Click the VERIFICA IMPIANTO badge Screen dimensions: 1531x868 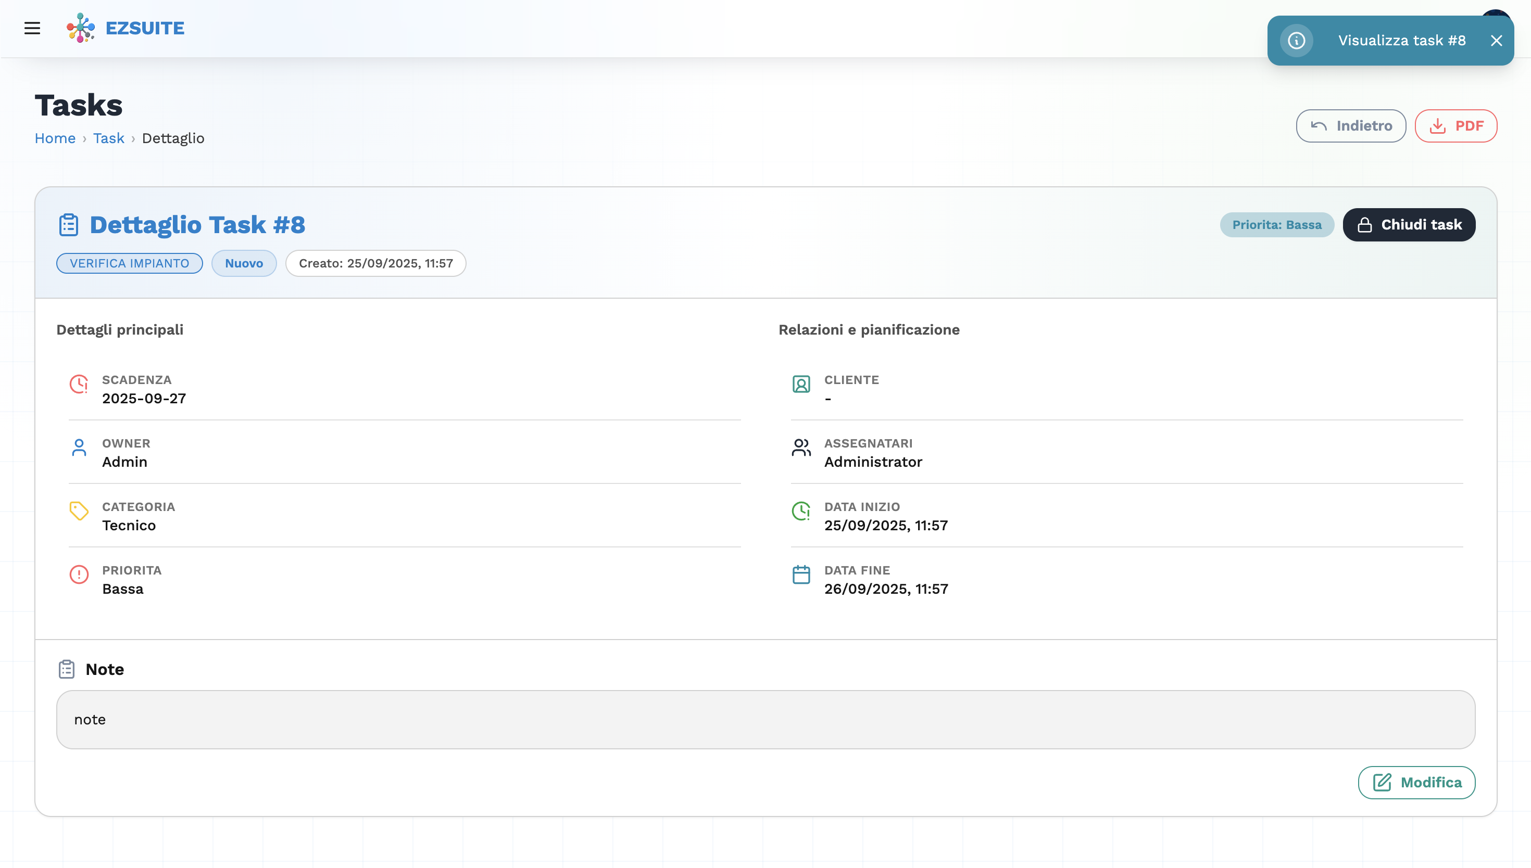click(130, 263)
